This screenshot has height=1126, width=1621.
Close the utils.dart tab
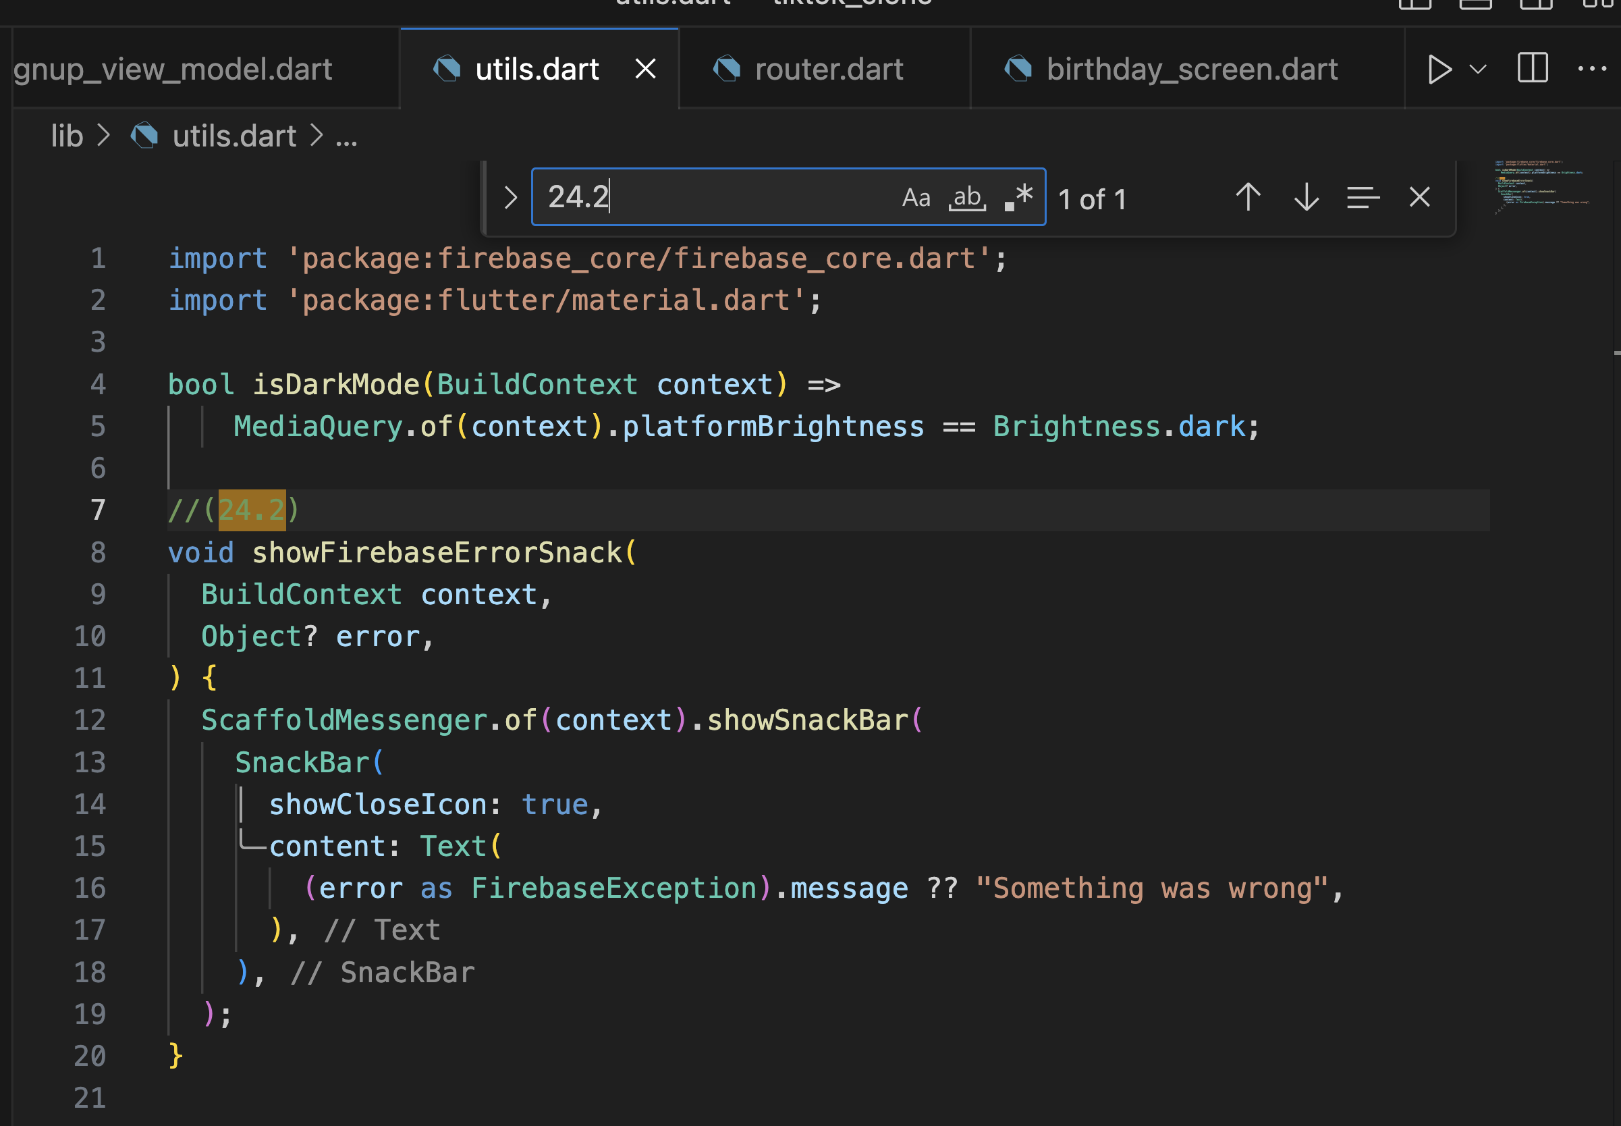[x=645, y=69]
